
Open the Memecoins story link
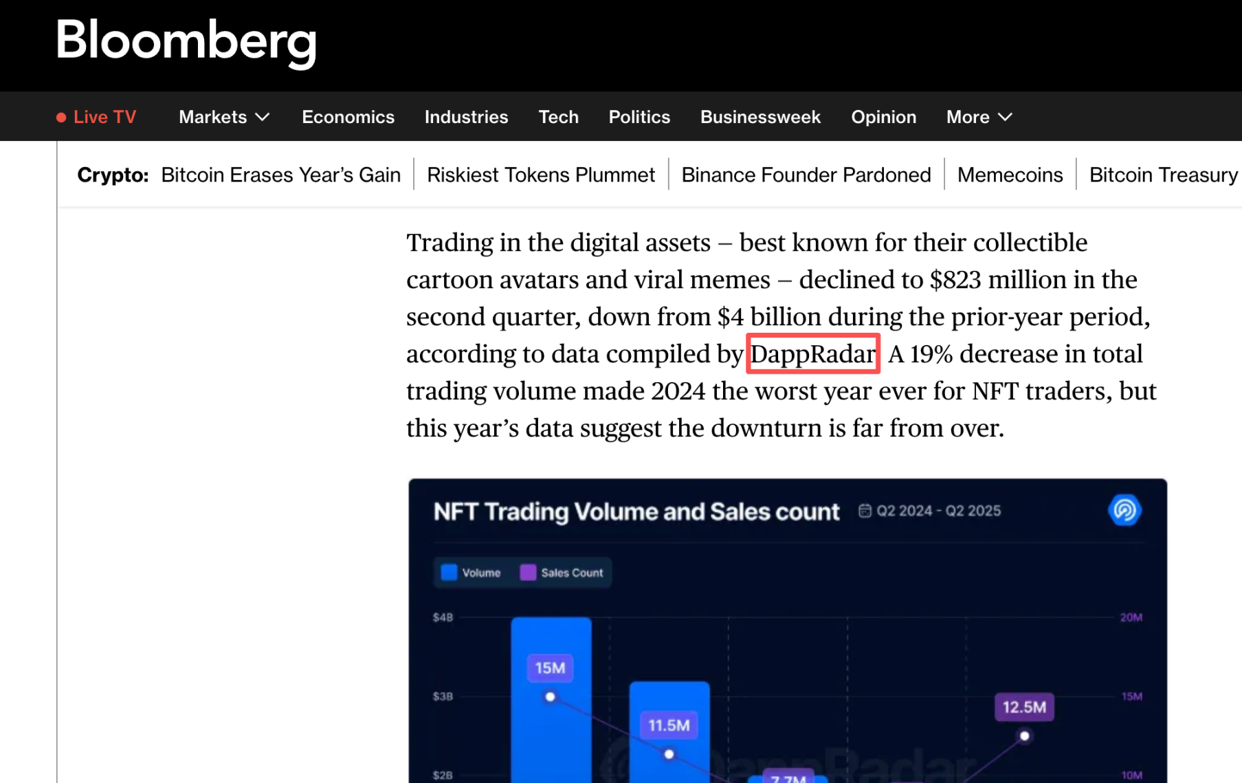[x=1009, y=175]
